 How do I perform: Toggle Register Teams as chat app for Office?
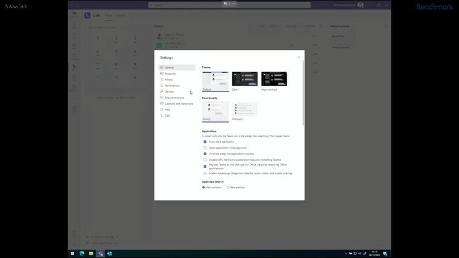205,167
